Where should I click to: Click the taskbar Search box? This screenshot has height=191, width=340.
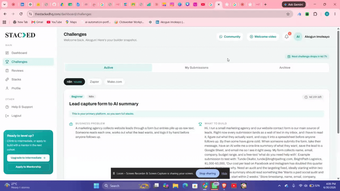[126, 186]
